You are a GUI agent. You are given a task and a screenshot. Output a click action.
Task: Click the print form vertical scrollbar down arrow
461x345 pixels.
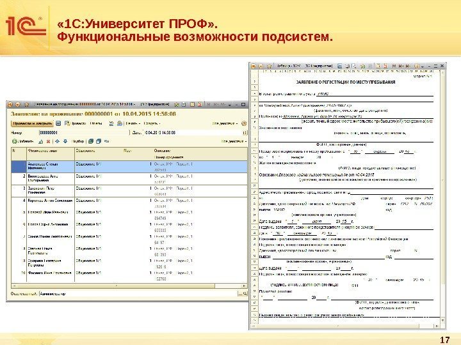443,321
